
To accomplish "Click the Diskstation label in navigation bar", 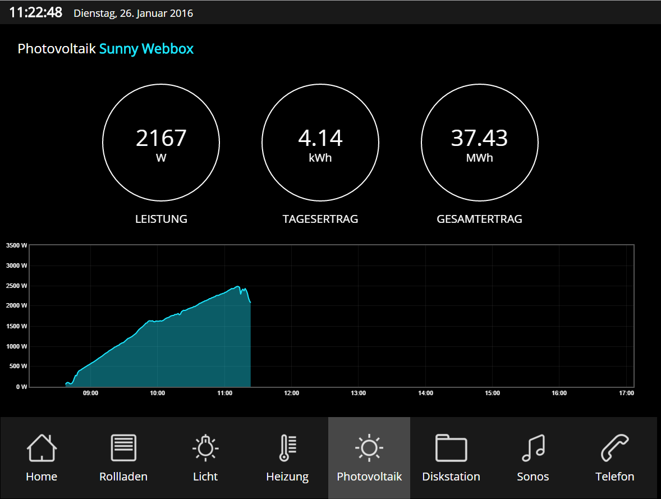I will [451, 477].
